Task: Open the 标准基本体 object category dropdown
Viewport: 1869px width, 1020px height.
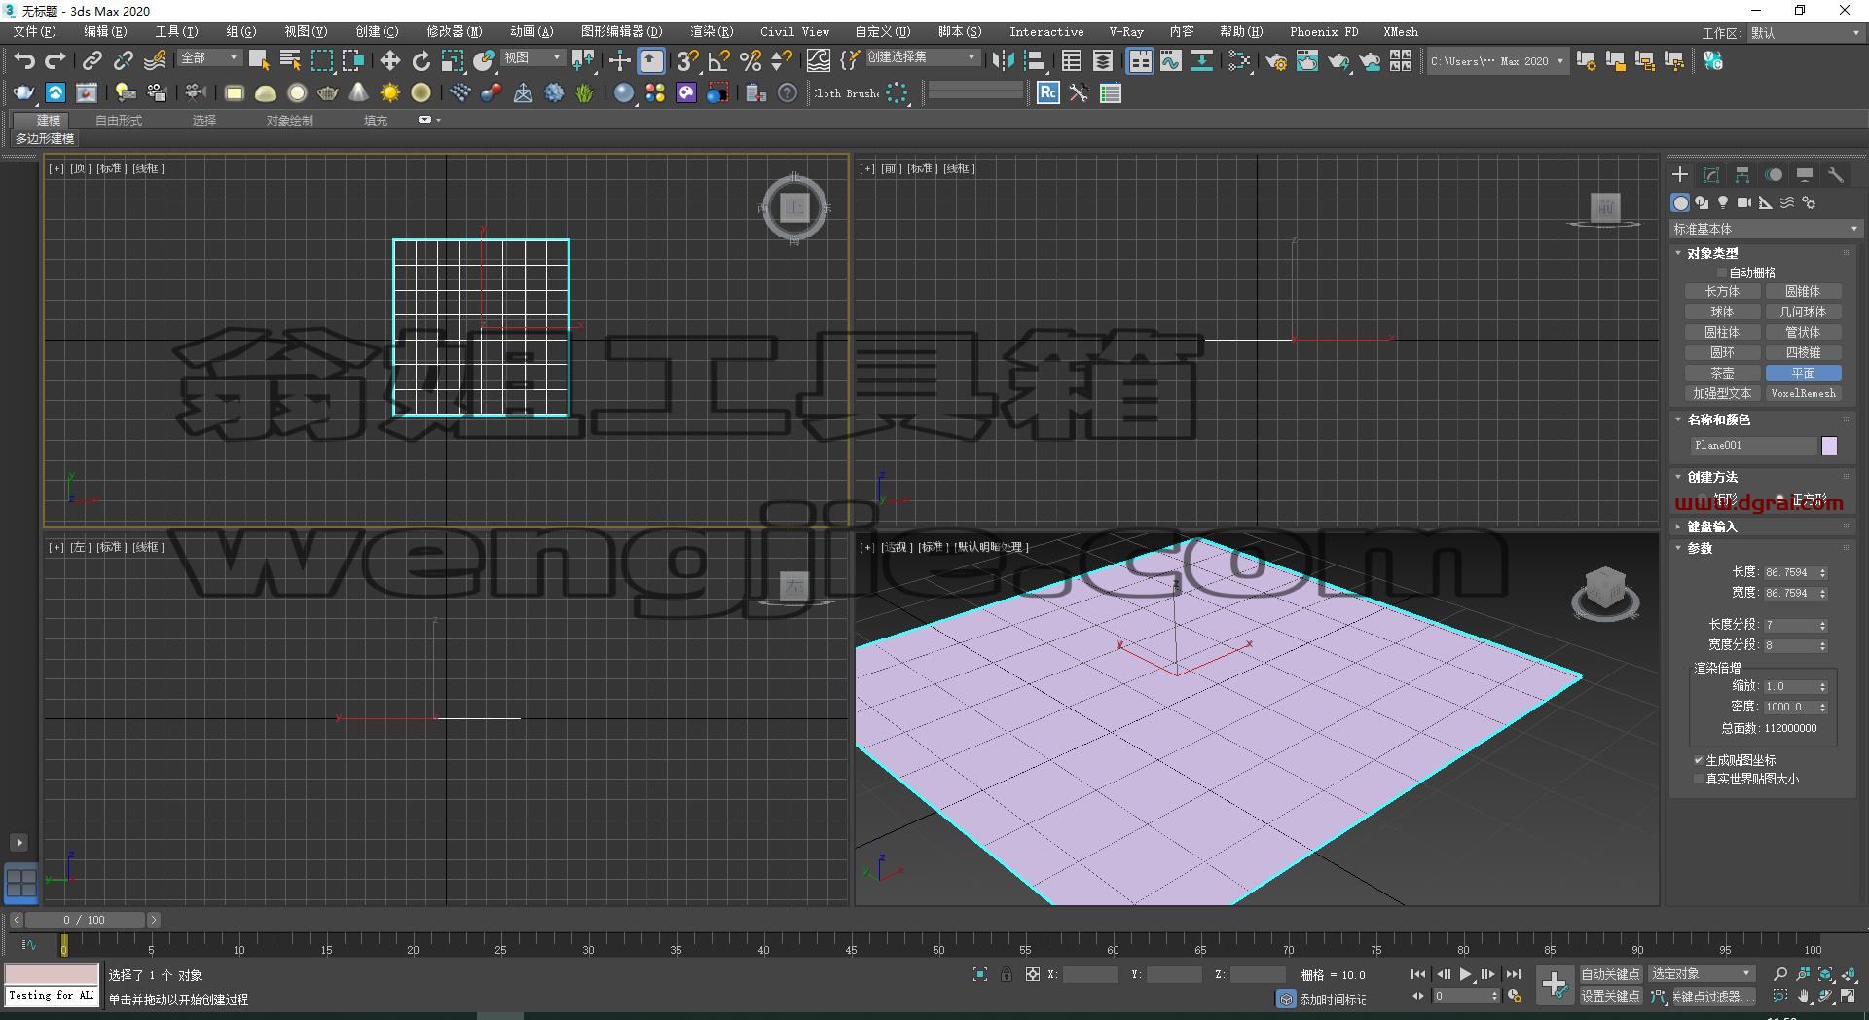Action: tap(1765, 229)
